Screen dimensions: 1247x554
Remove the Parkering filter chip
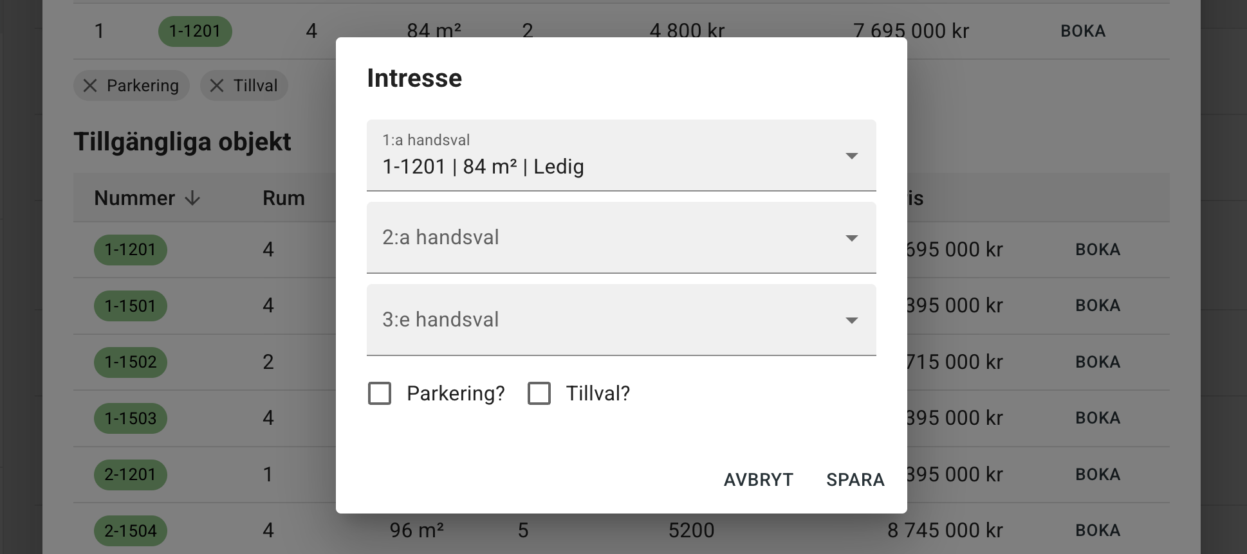coord(89,85)
